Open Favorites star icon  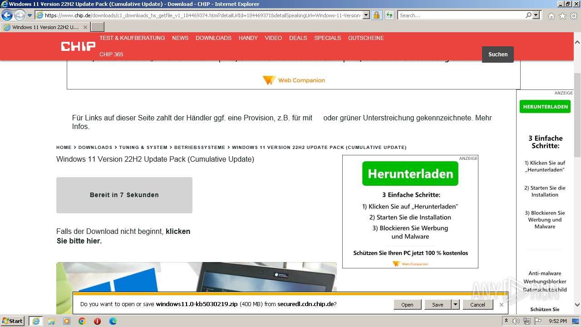[562, 16]
